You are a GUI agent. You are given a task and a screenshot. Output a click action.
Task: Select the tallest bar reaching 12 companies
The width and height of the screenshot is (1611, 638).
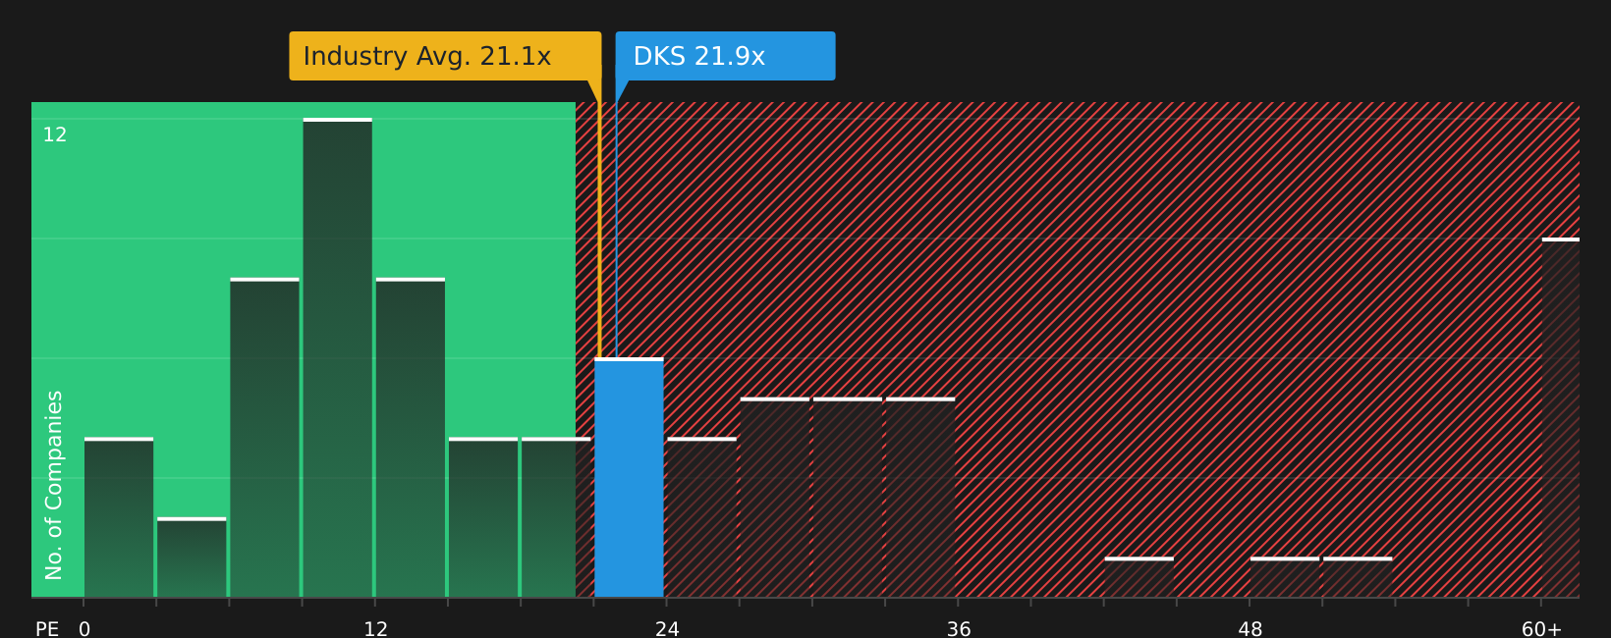(x=338, y=357)
